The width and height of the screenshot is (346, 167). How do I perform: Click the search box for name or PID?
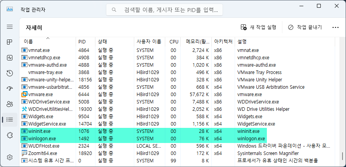pyautogui.click(x=164, y=10)
